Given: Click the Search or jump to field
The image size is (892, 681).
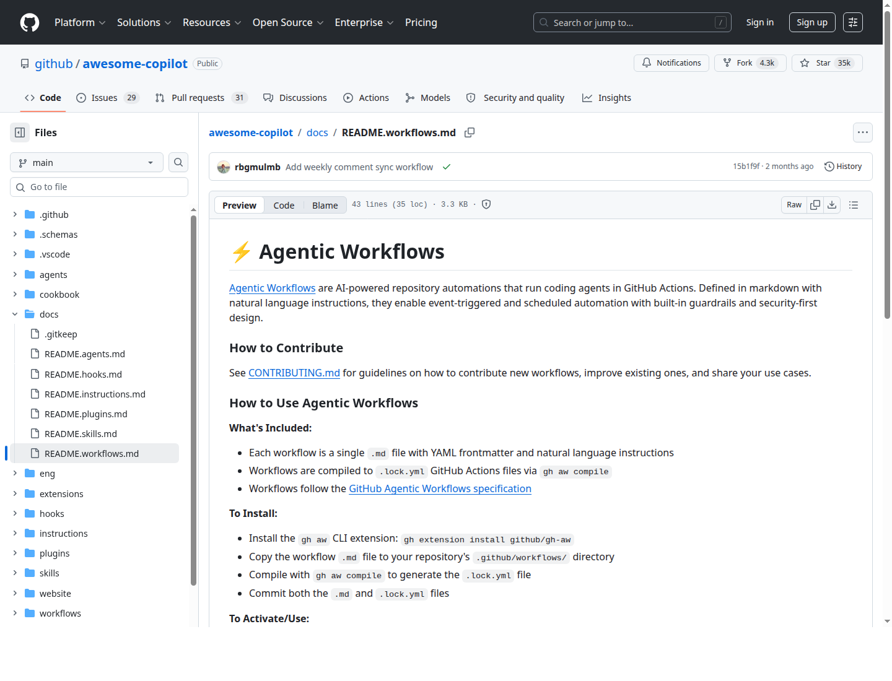Looking at the screenshot, I should coord(632,22).
